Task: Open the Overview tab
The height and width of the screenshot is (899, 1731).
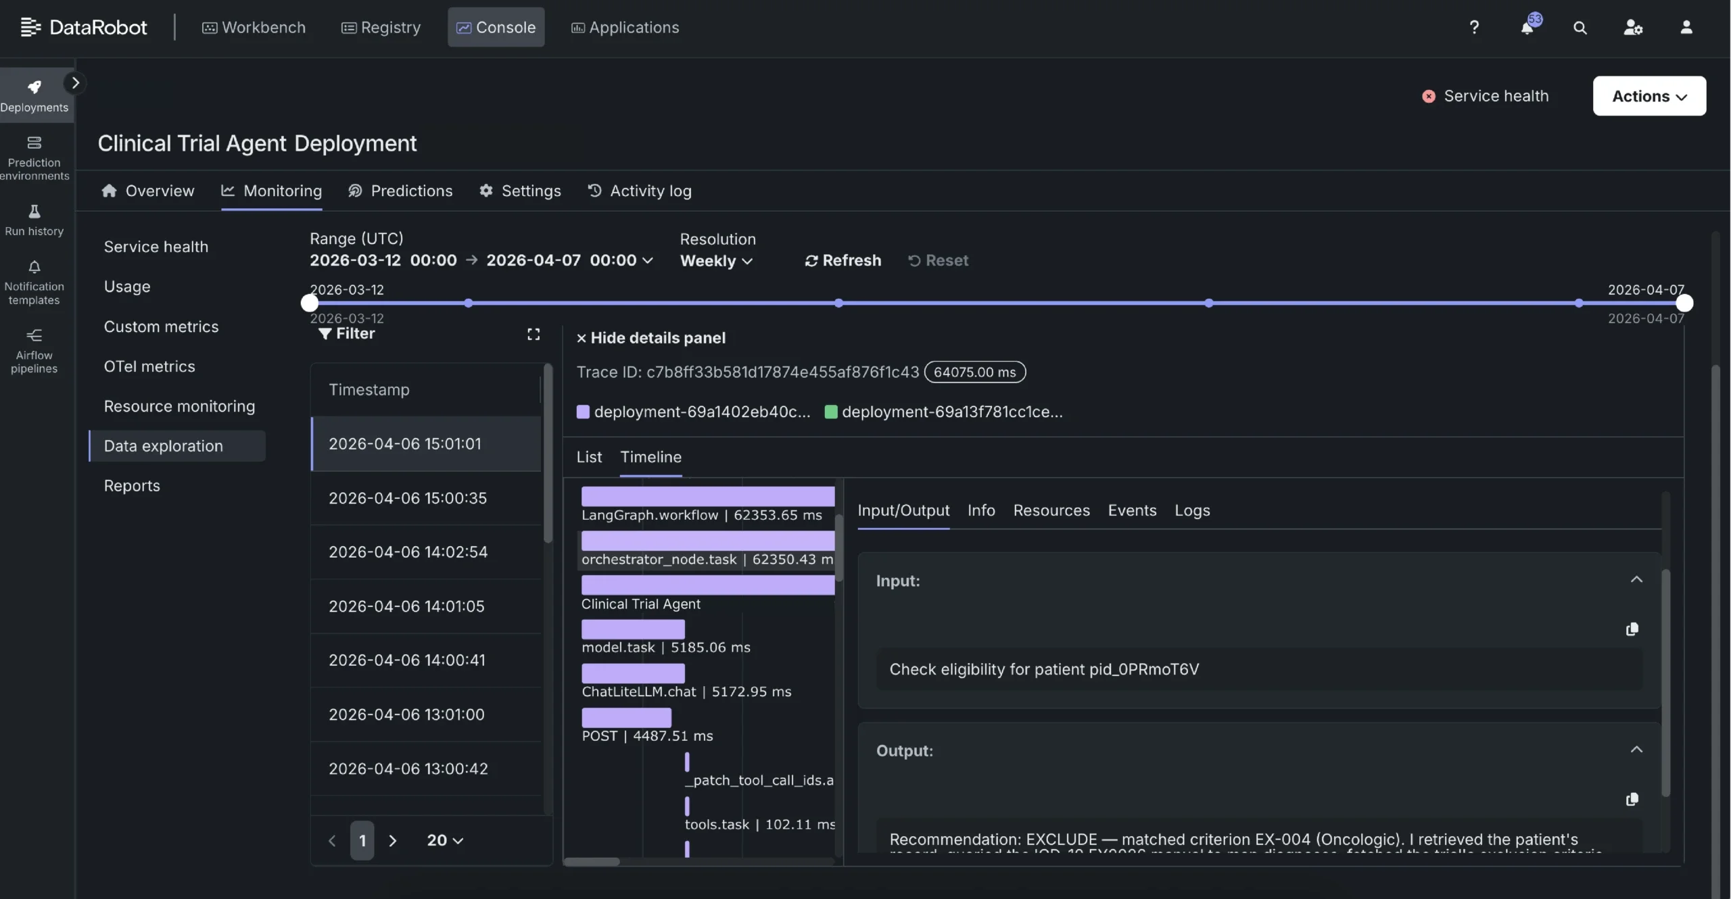Action: [148, 191]
